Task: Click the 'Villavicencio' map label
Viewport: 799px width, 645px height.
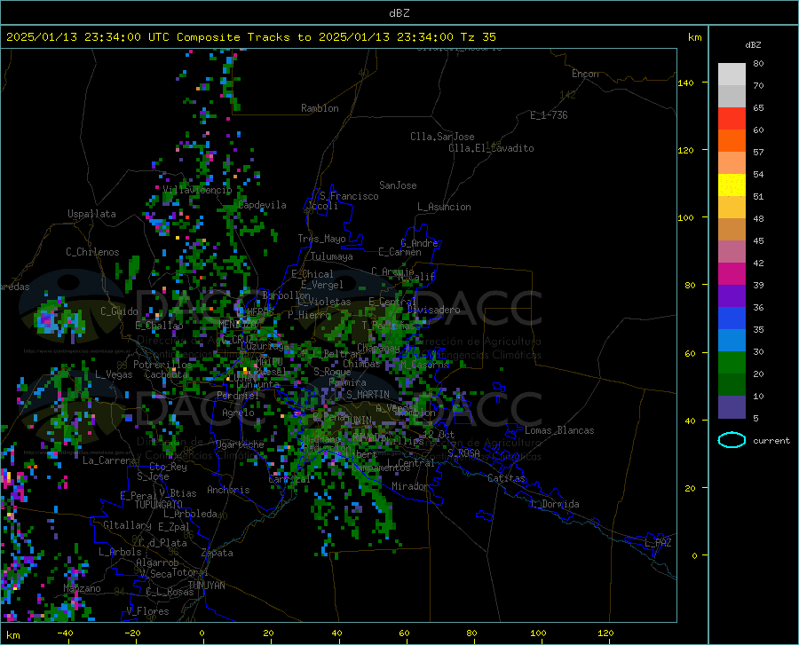Action: (197, 190)
